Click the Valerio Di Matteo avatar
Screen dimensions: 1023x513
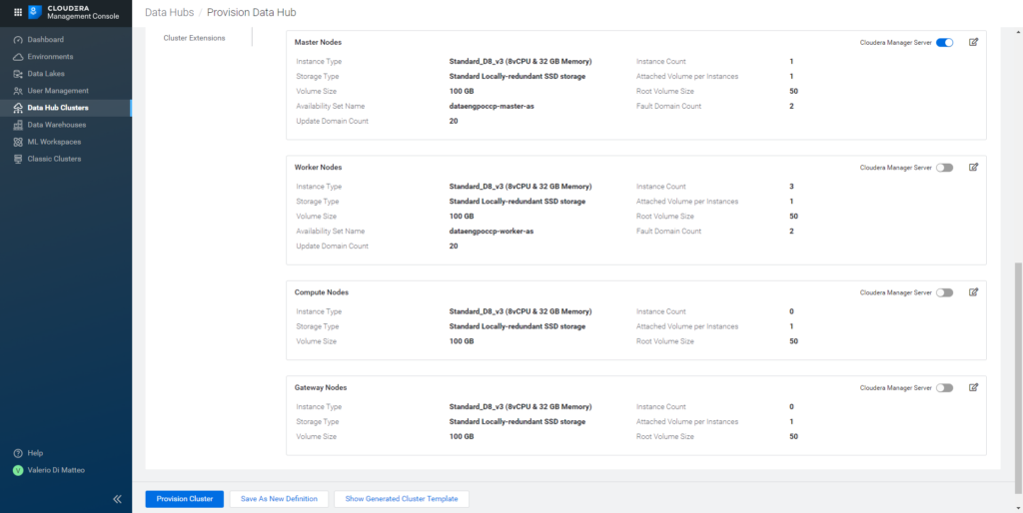coord(18,470)
